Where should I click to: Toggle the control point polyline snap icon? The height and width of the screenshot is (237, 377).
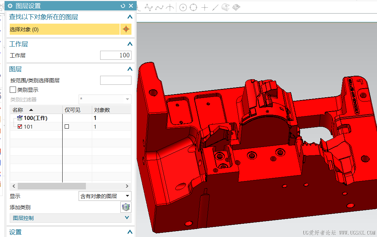click(149, 7)
